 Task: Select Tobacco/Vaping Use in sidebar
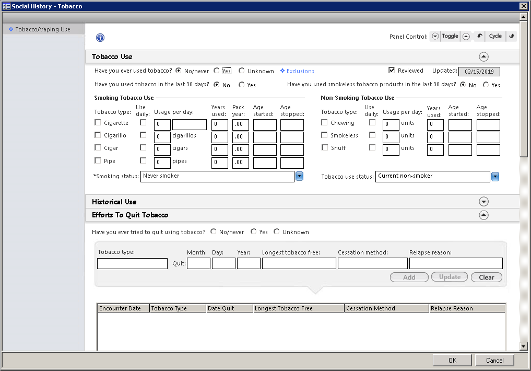43,29
